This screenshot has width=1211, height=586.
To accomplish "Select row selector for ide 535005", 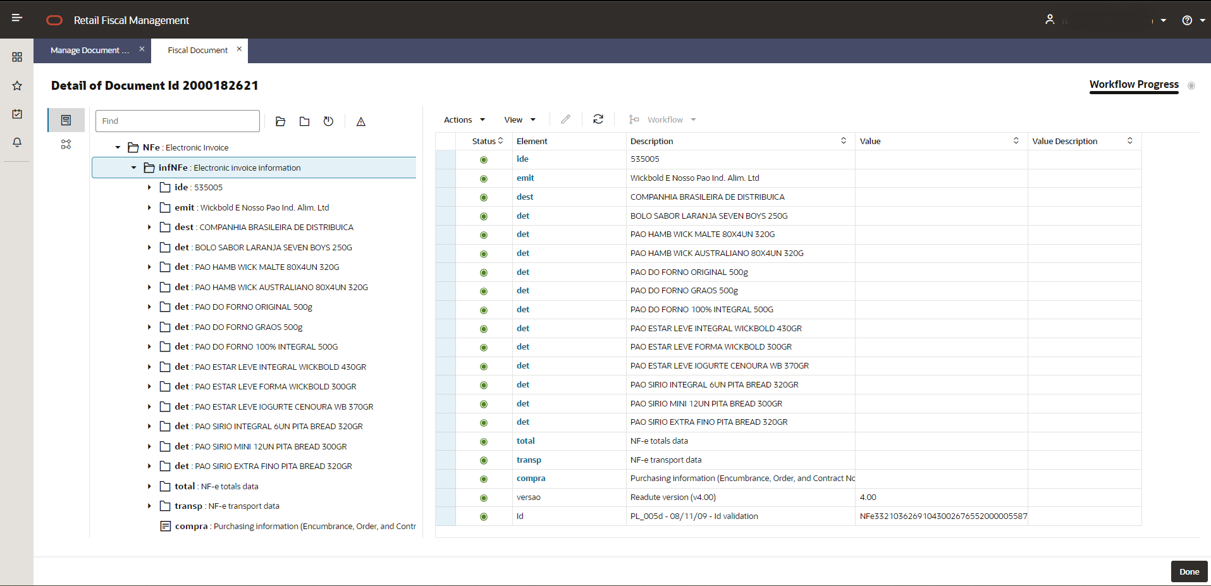I will click(x=446, y=159).
